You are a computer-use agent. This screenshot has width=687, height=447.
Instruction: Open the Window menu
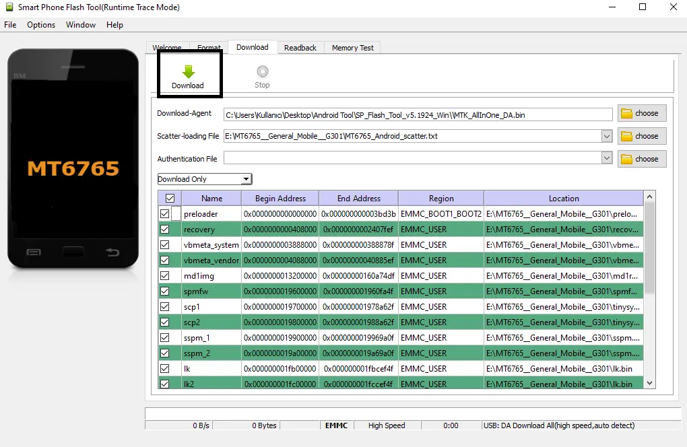pos(81,25)
